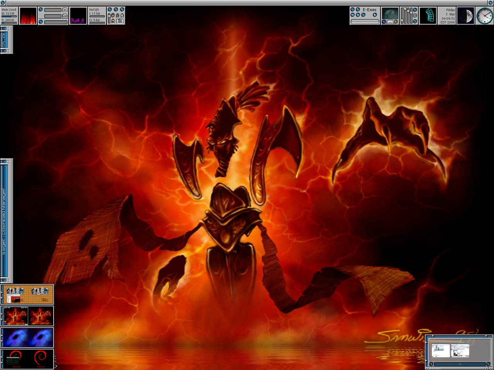Screen dimensions: 494x370
Task: Click the M: 323 M memory usage bar
Action: (x=9, y=16)
